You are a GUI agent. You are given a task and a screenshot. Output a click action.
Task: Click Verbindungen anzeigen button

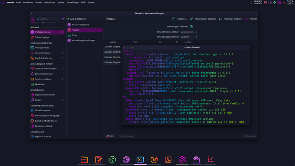(x=203, y=19)
